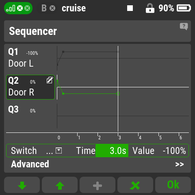This screenshot has width=195, height=195.
Task: Select the Q3 sequence row
Action: pyautogui.click(x=30, y=116)
